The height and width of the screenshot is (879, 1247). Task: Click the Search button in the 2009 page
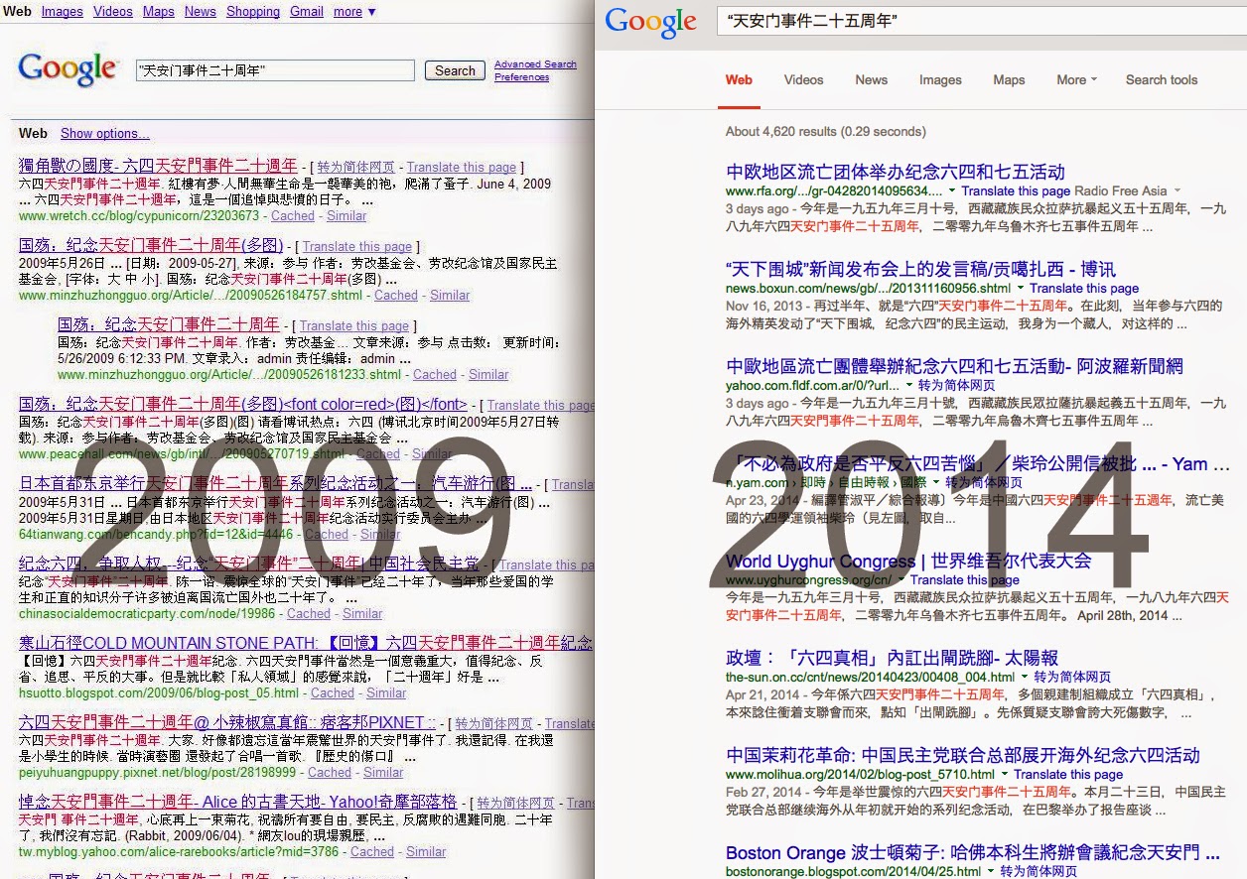[x=455, y=70]
